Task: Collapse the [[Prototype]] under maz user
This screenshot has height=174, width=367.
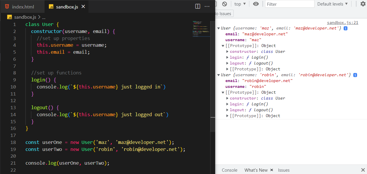Action: point(223,46)
